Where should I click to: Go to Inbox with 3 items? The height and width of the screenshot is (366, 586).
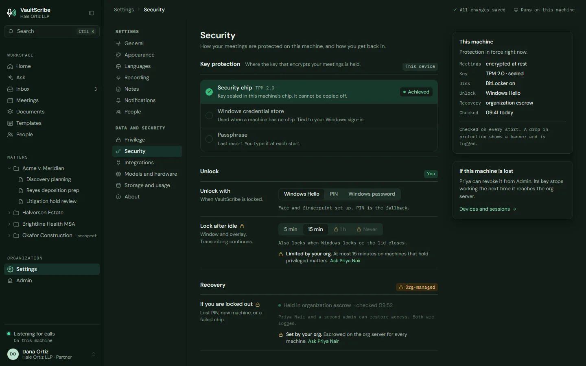[x=52, y=89]
